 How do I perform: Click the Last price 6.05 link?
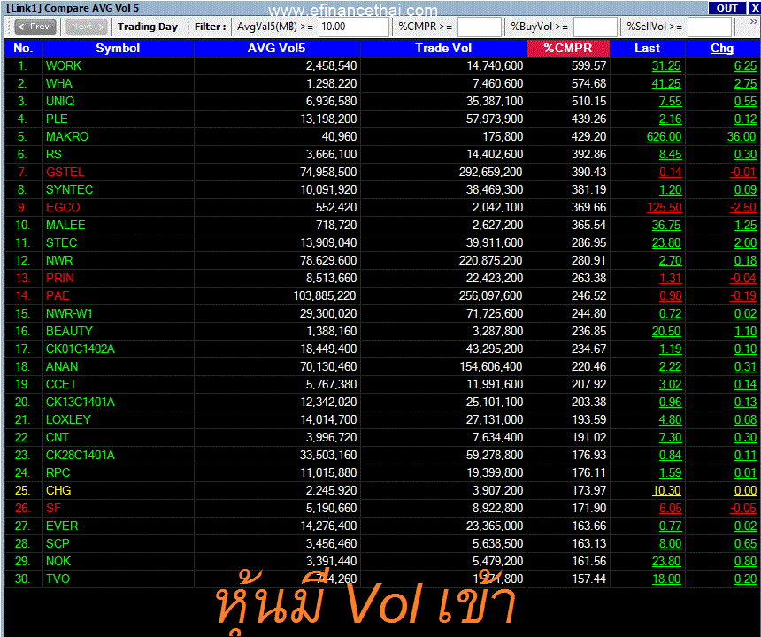(670, 509)
